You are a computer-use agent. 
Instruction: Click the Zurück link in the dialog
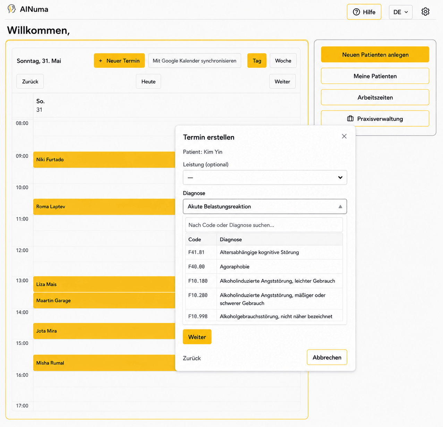192,358
